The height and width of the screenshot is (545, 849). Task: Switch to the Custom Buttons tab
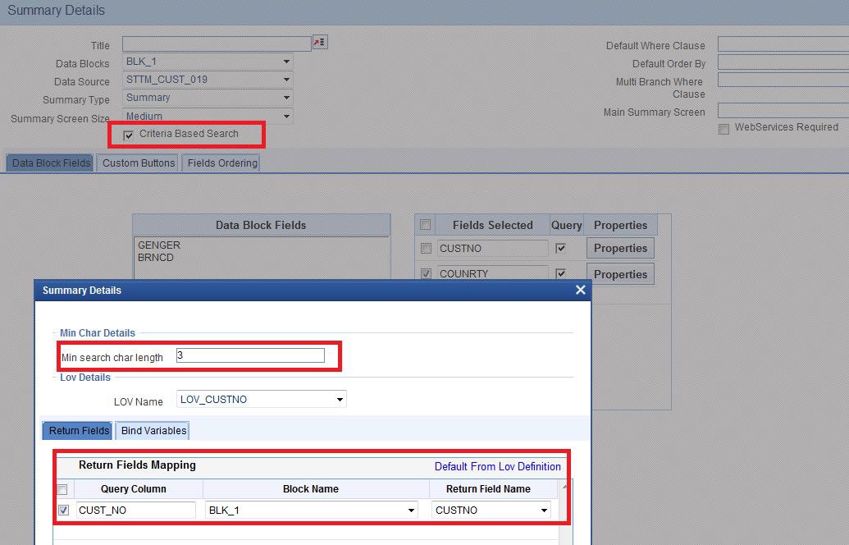pos(139,163)
